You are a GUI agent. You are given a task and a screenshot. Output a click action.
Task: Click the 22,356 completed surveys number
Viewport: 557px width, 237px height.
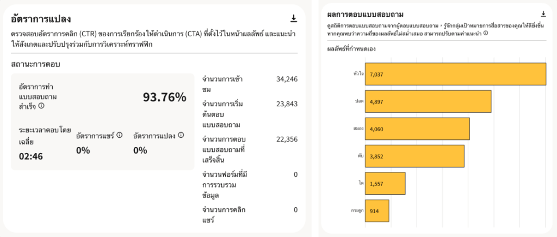(x=287, y=139)
